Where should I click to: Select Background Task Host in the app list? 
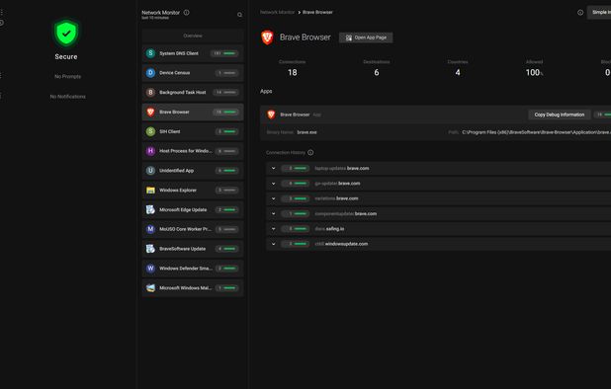point(193,92)
